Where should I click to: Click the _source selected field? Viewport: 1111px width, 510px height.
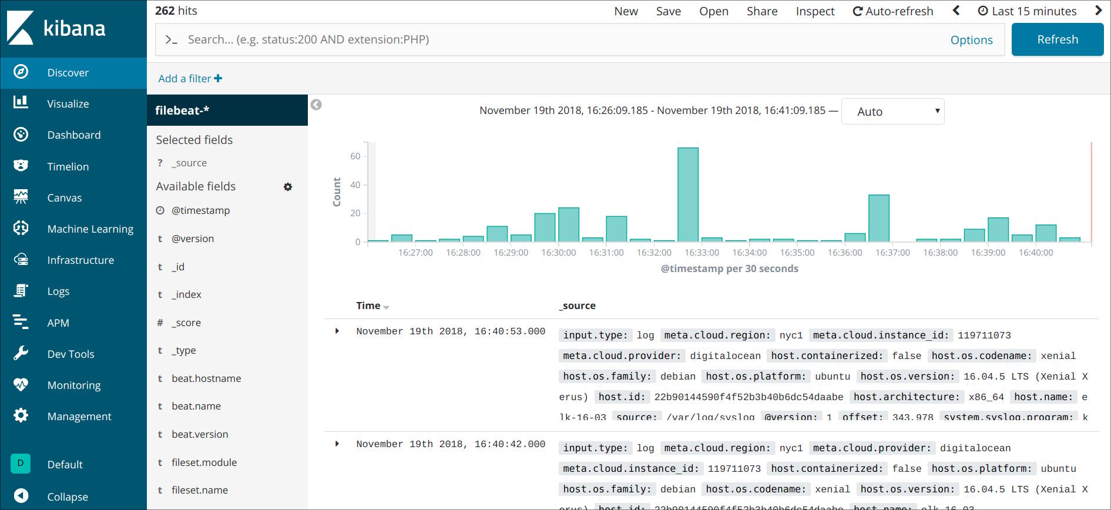click(x=189, y=163)
